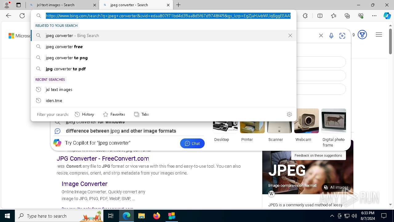Open Browser essentials heart icon
Image resolution: width=394 pixels, height=222 pixels.
361,16
